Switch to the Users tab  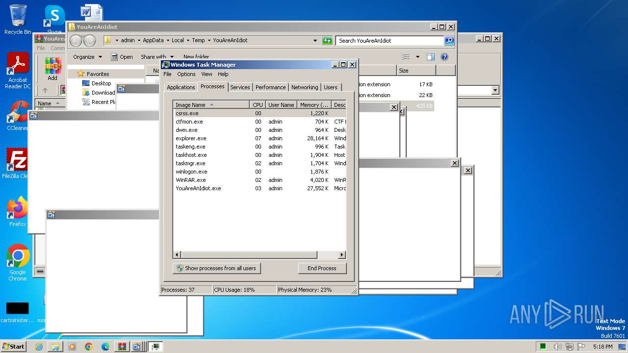tap(331, 87)
